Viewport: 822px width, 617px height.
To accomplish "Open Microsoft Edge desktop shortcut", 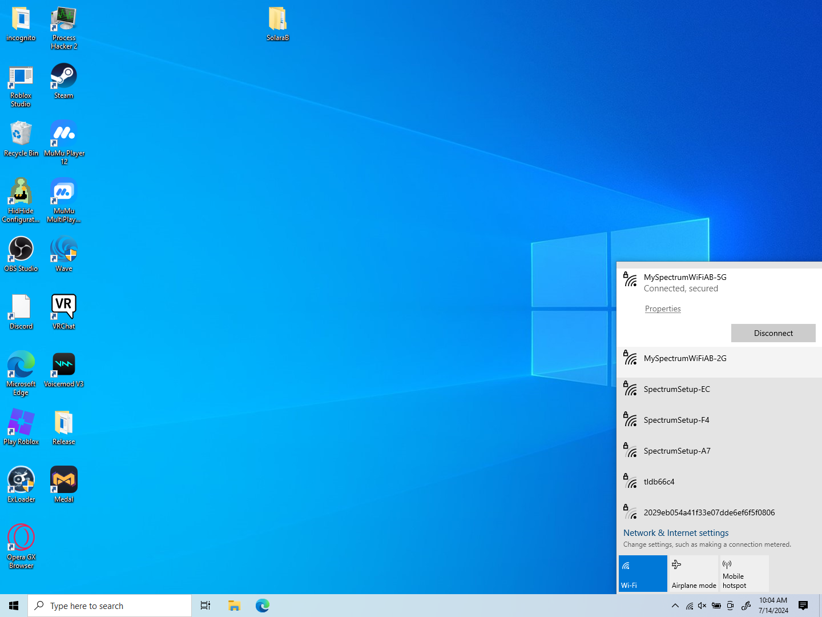I will point(21,374).
